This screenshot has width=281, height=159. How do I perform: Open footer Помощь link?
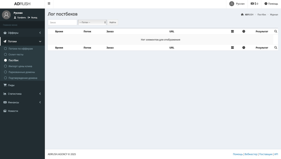[x=238, y=154]
